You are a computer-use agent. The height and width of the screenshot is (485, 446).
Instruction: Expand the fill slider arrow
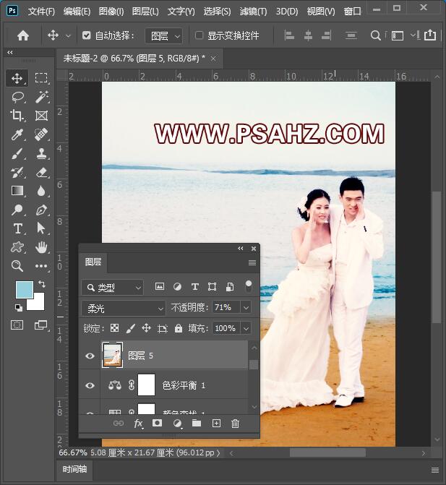click(x=246, y=328)
